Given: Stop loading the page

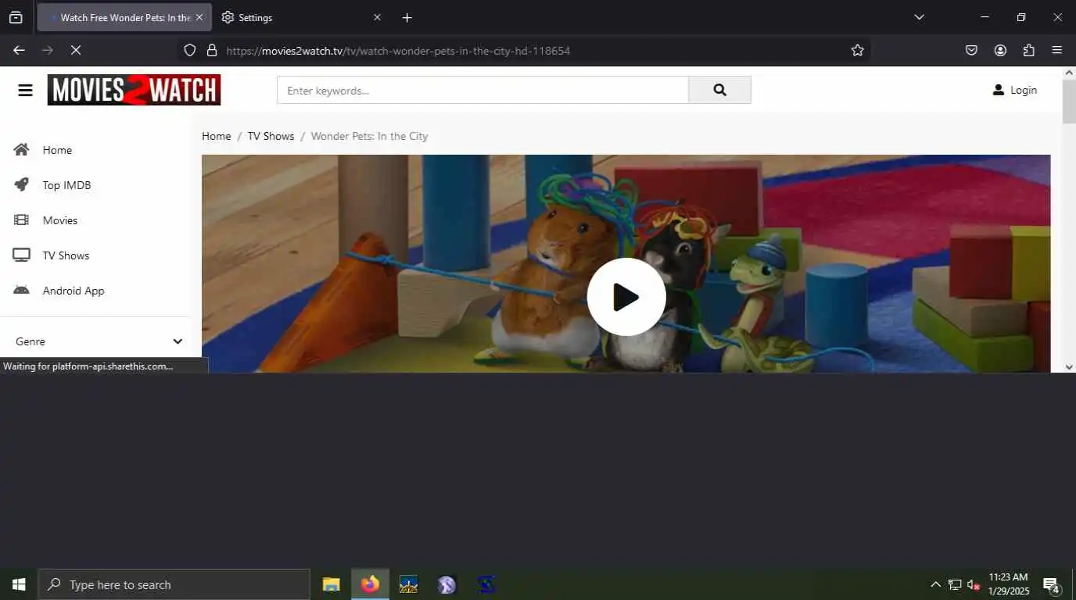Looking at the screenshot, I should (x=76, y=50).
